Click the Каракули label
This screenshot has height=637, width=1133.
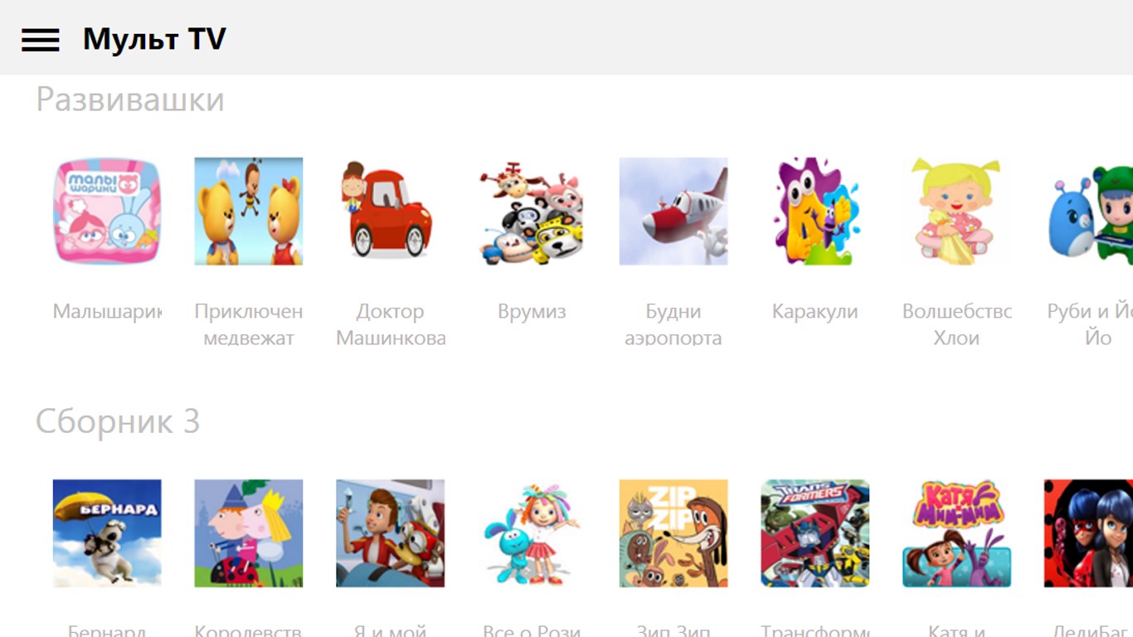click(815, 312)
